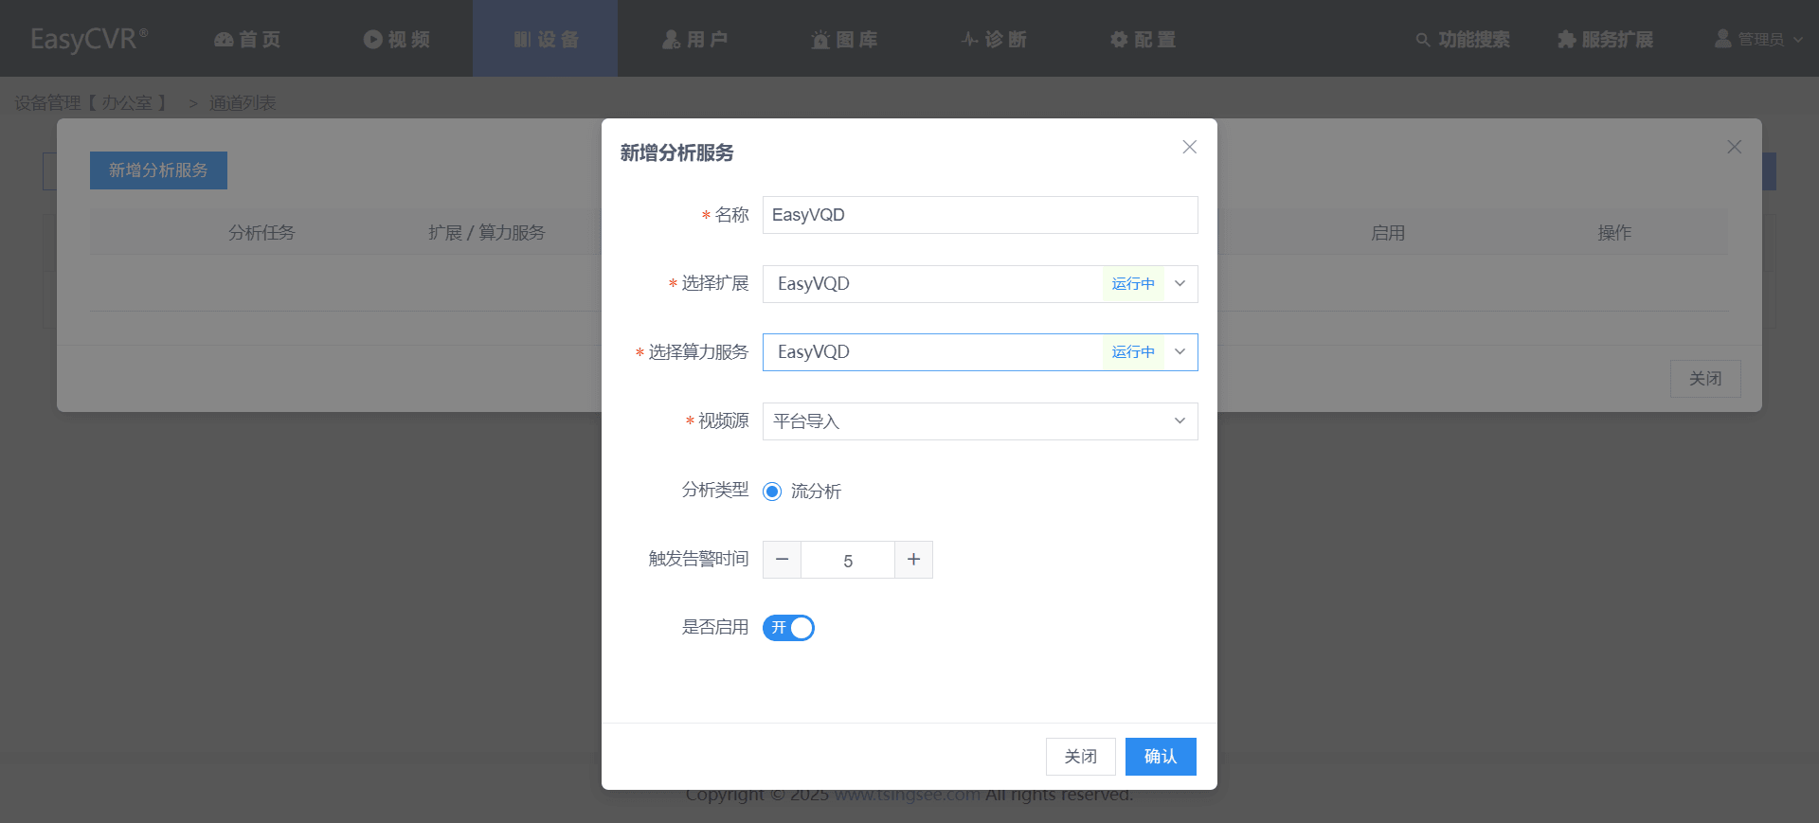Open the 首页 home dashboard icon
The width and height of the screenshot is (1819, 823).
224,39
